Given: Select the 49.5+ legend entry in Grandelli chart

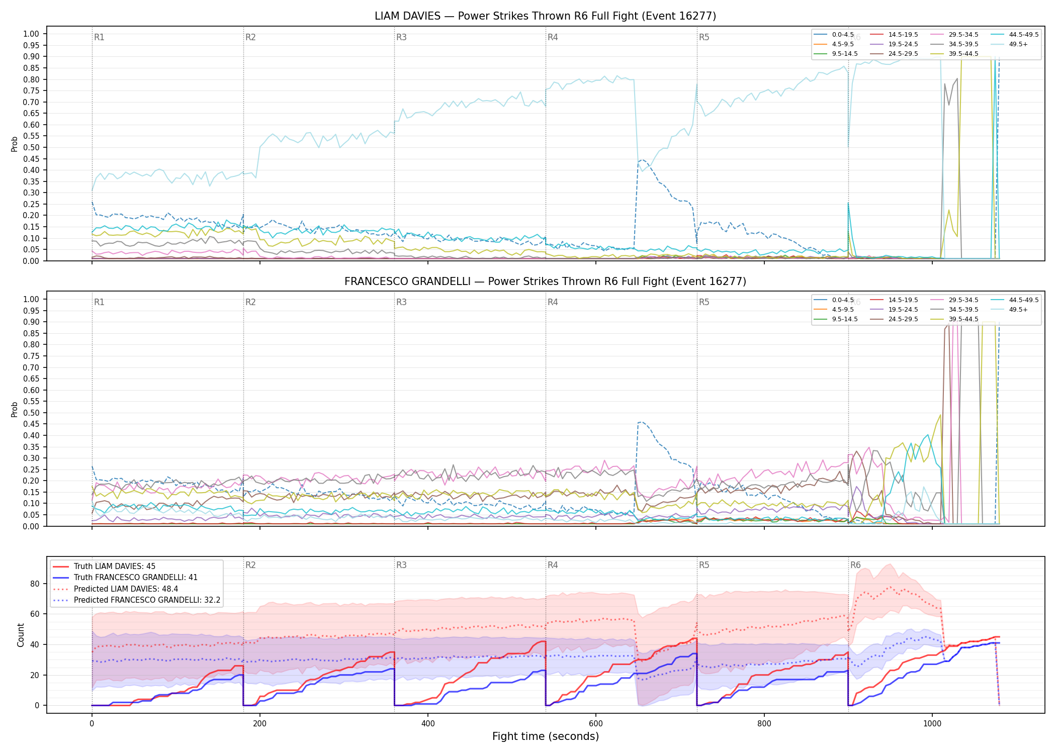Looking at the screenshot, I should [1010, 310].
